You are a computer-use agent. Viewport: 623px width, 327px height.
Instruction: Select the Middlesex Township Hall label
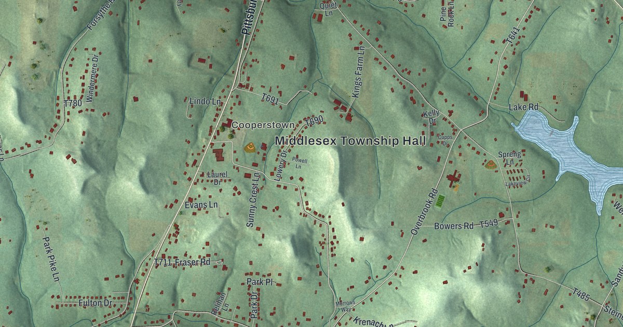[x=350, y=141]
